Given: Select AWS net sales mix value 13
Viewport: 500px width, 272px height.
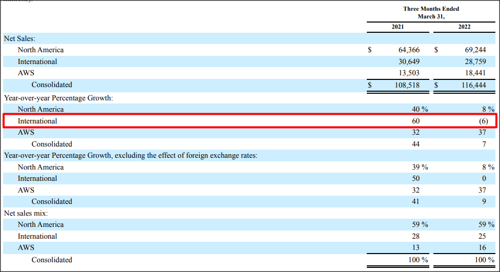Looking at the screenshot, I should tap(415, 248).
